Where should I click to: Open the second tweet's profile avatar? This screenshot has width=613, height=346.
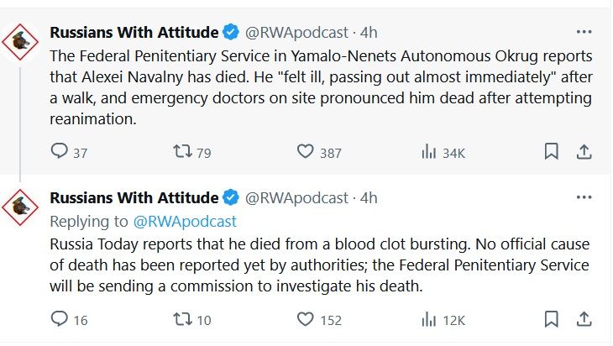coord(22,209)
